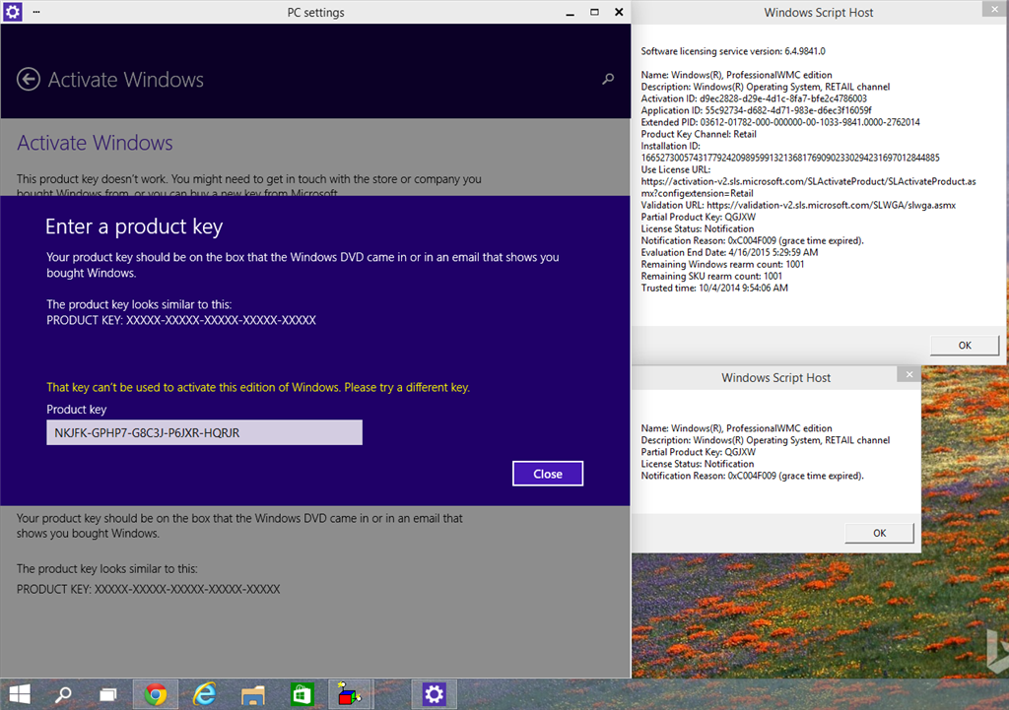Click 'Remaining Windows rearm count: 1001'
The height and width of the screenshot is (710, 1009).
[x=722, y=264]
